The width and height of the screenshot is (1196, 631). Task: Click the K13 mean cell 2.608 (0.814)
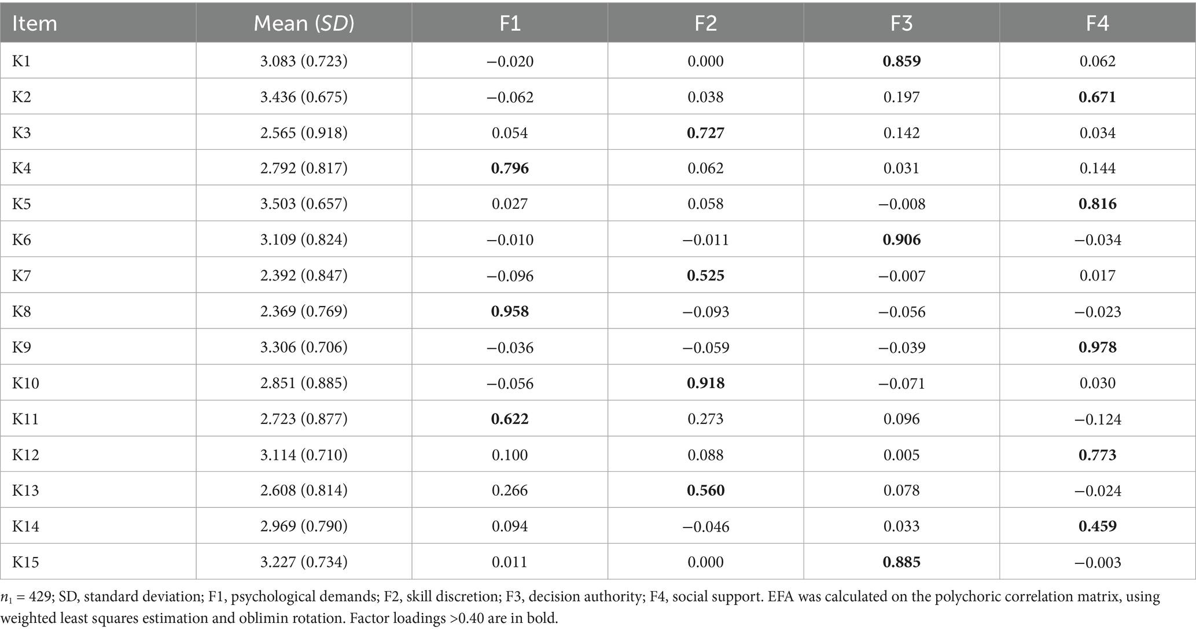click(x=304, y=490)
